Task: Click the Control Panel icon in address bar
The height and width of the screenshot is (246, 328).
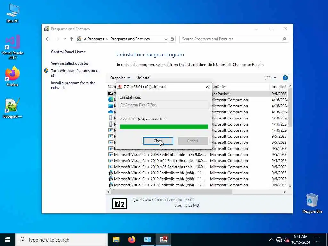Action: click(79, 39)
